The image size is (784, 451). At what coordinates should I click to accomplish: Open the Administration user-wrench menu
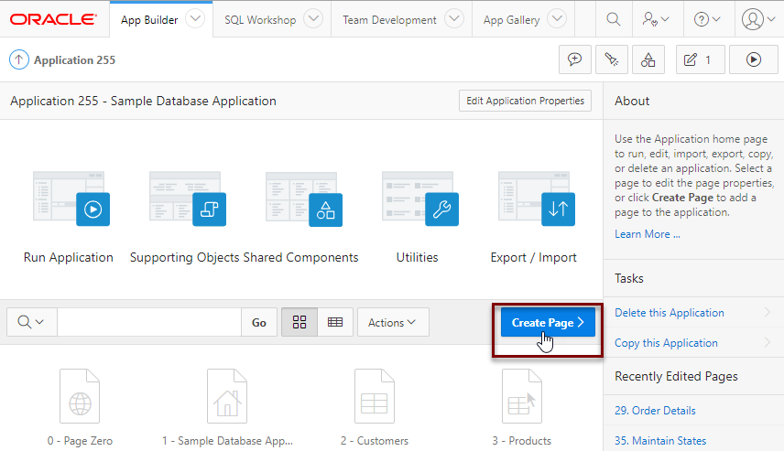656,19
